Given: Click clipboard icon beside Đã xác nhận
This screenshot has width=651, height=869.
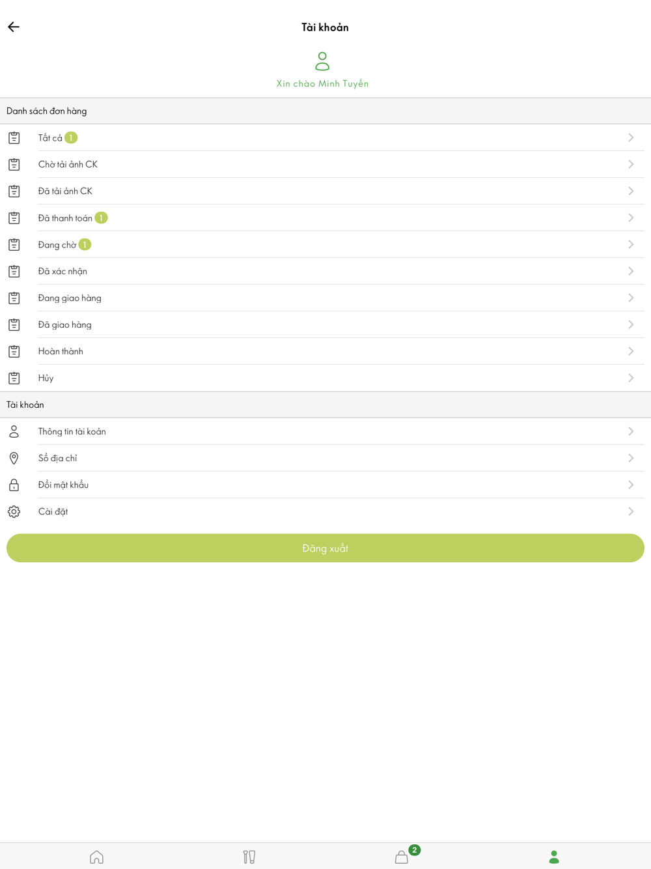Looking at the screenshot, I should click(14, 271).
